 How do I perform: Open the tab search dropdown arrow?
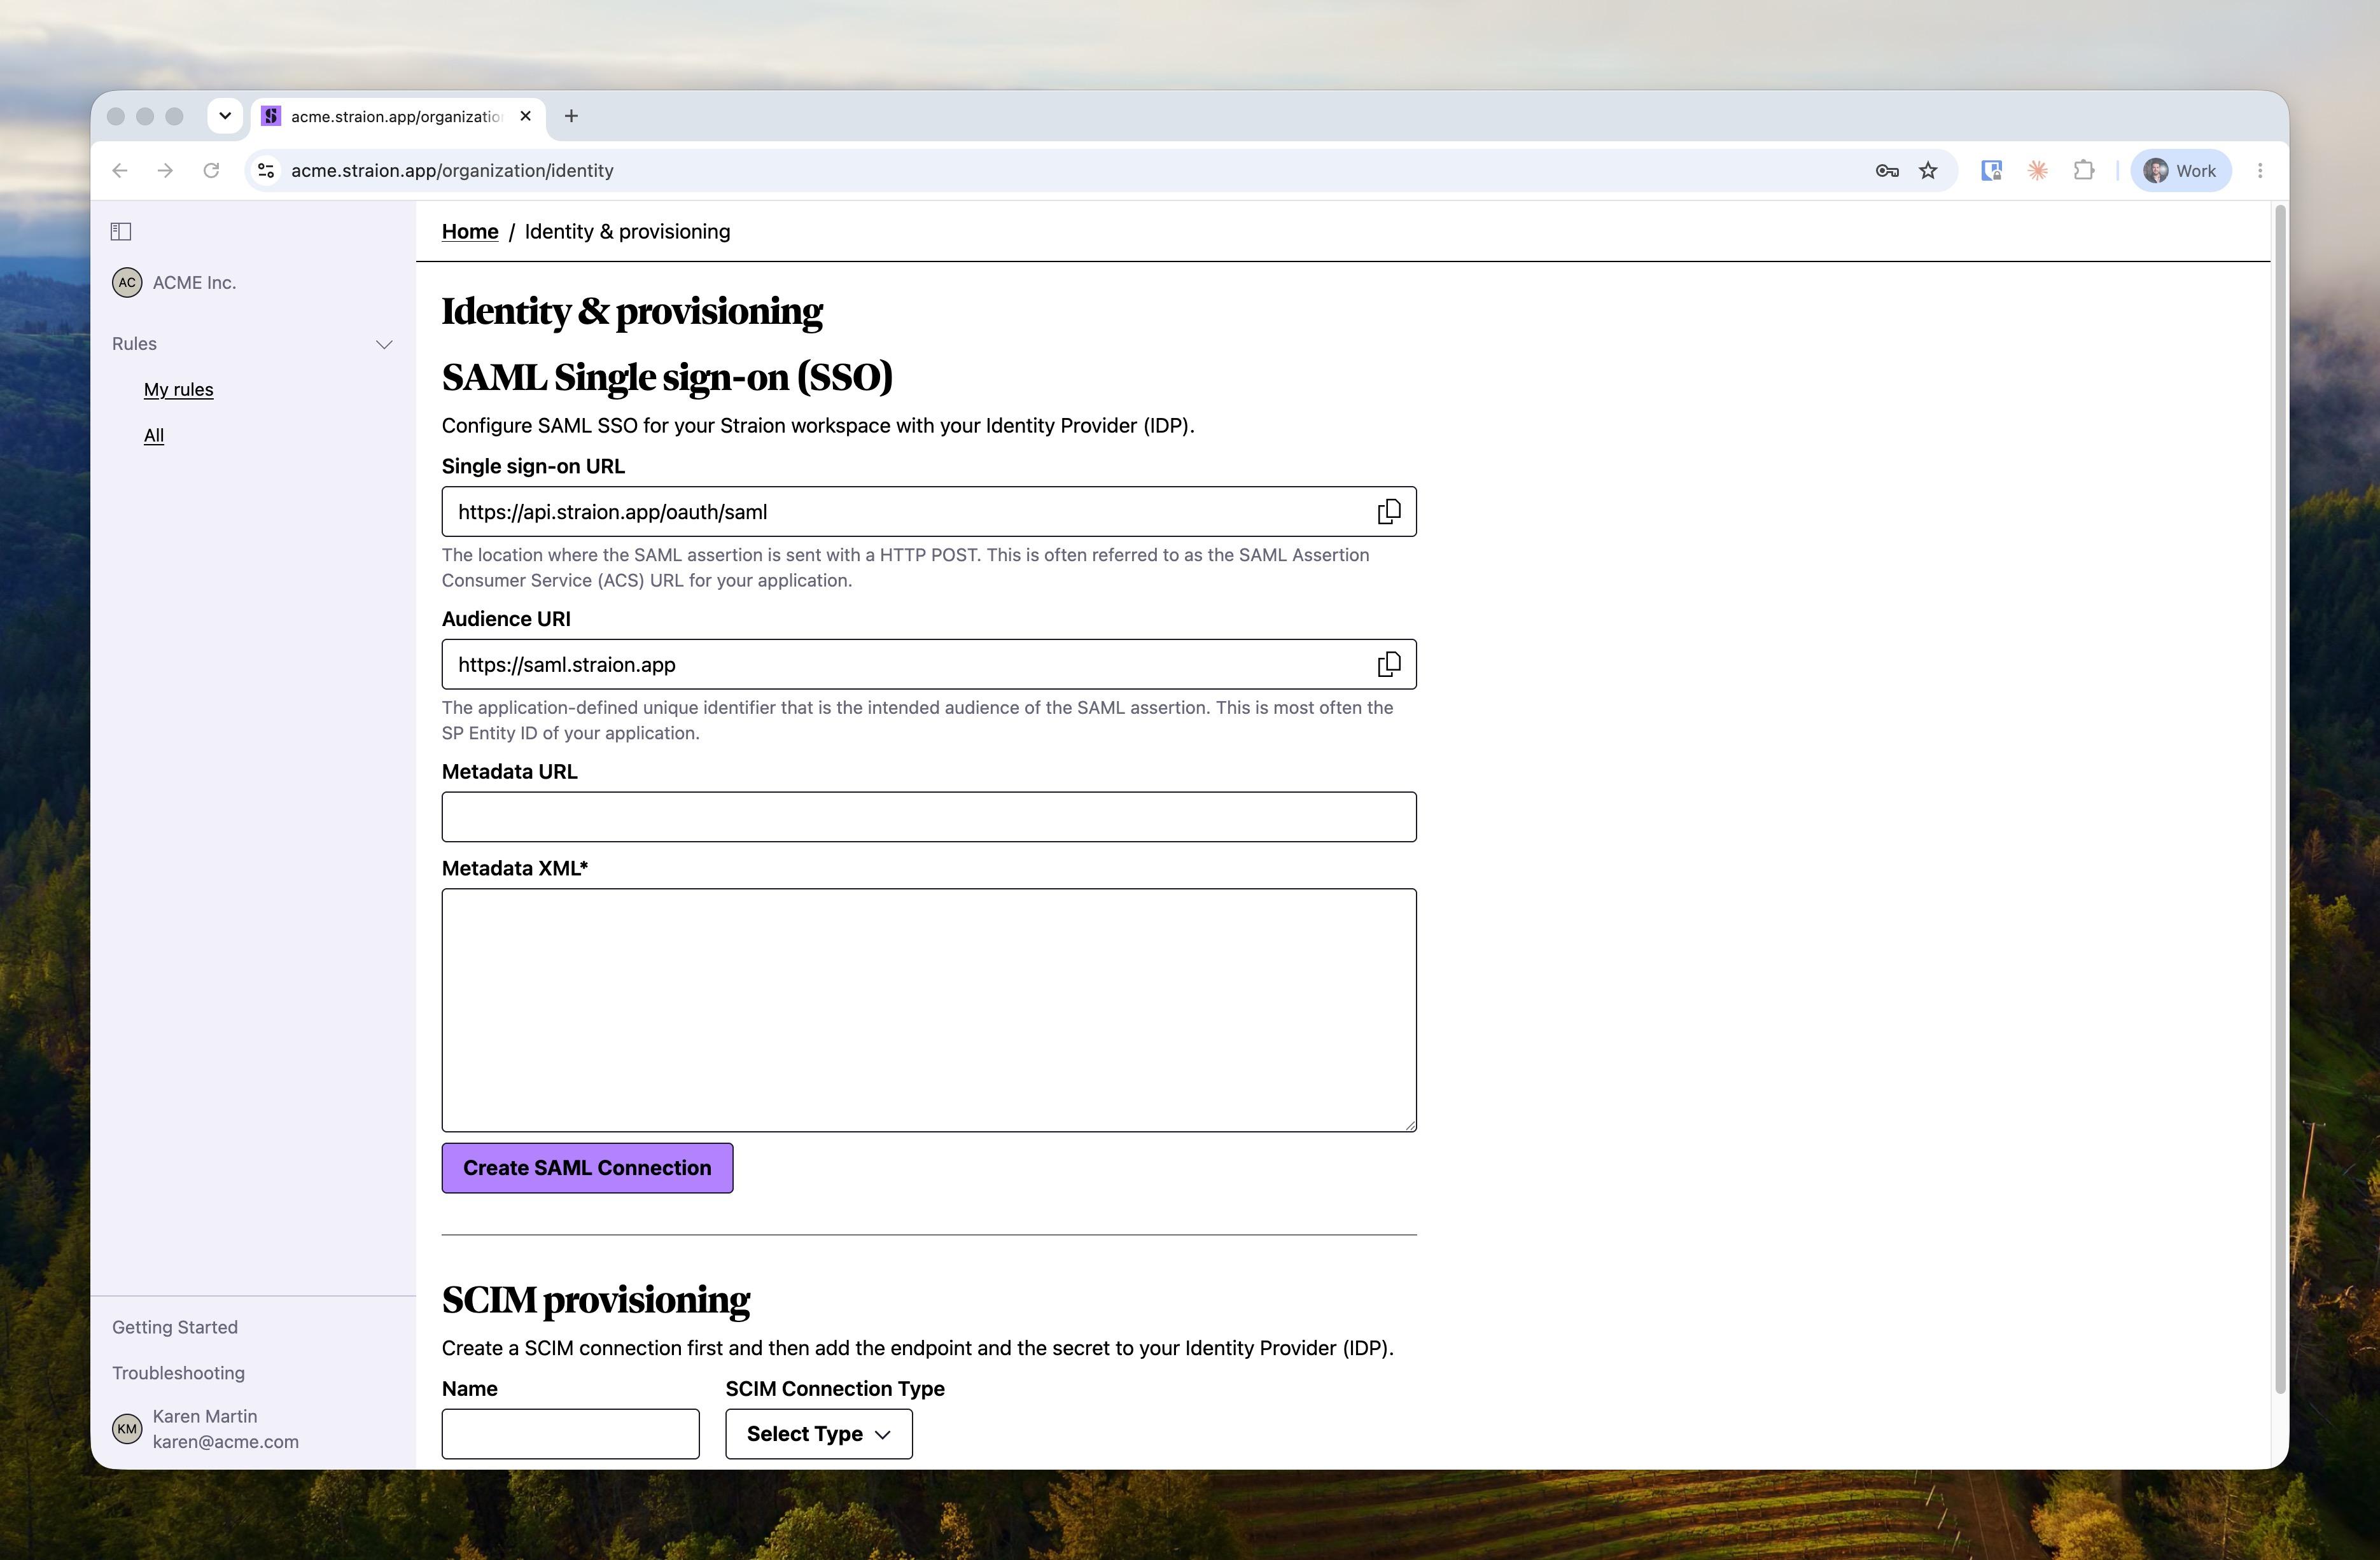[225, 116]
